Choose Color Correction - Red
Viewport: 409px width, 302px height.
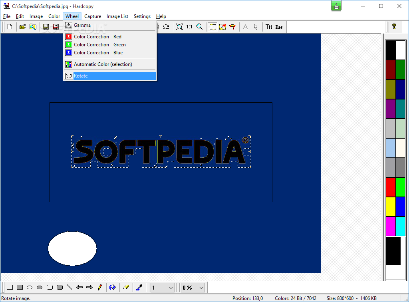pos(110,37)
